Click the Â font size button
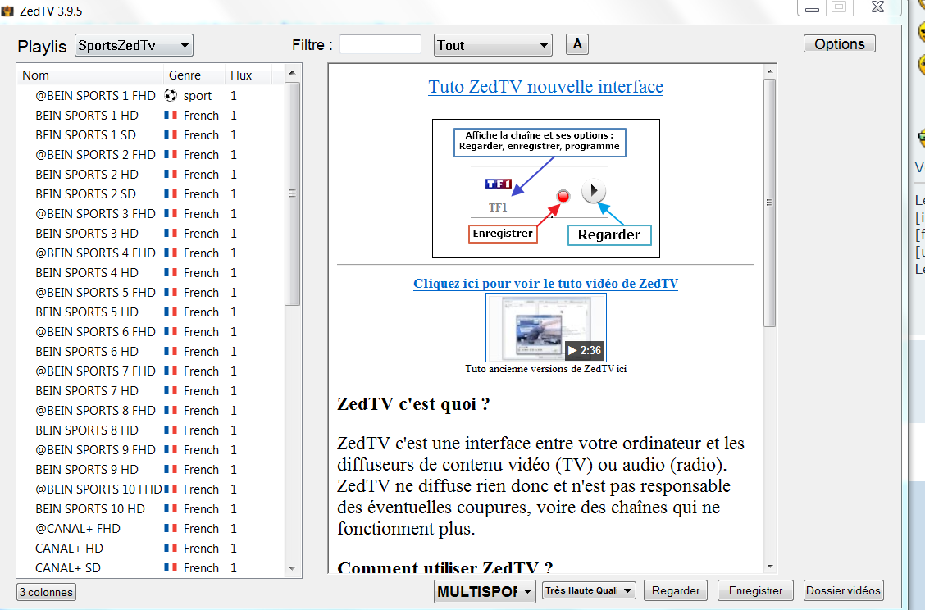Viewport: 925px width, 610px height. (577, 44)
